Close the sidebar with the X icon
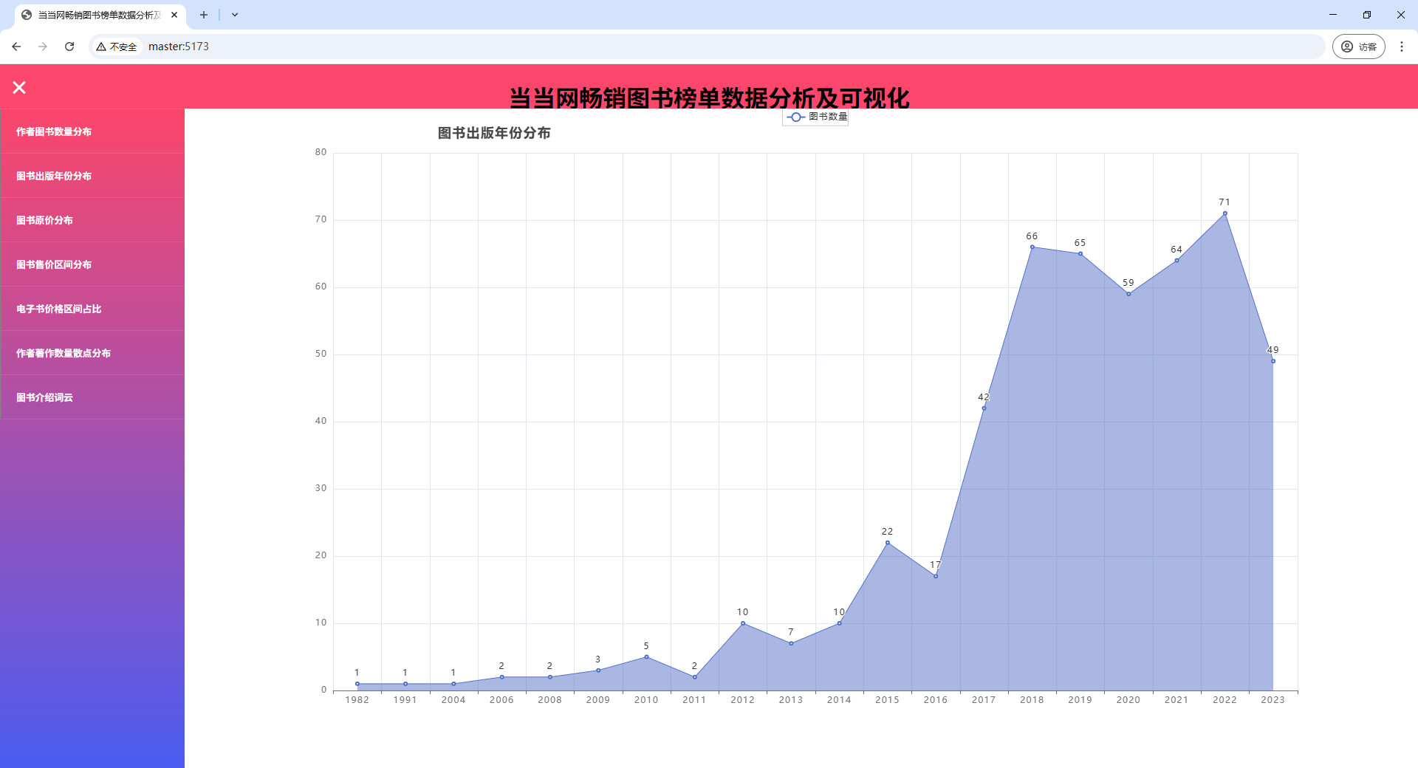1418x768 pixels. [19, 88]
